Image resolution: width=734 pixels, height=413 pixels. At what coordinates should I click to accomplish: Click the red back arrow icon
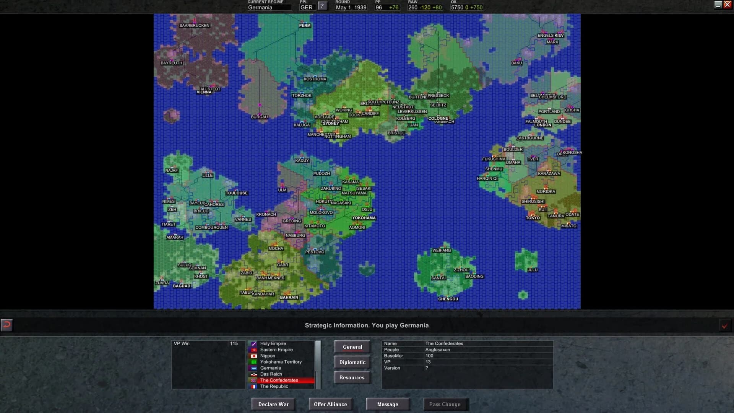[6, 325]
